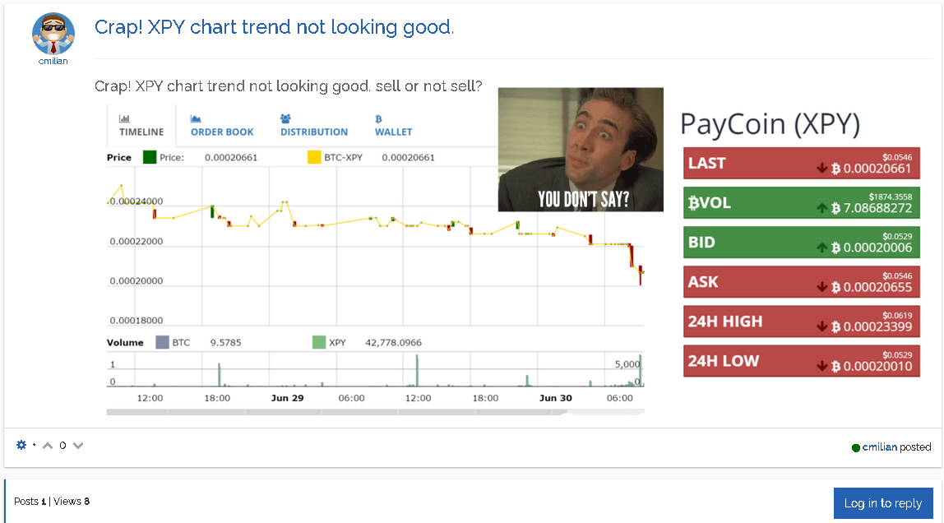The width and height of the screenshot is (944, 523).
Task: Click the ASK price row
Action: (801, 282)
